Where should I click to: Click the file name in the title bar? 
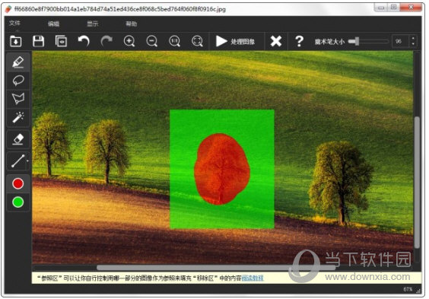[120, 9]
